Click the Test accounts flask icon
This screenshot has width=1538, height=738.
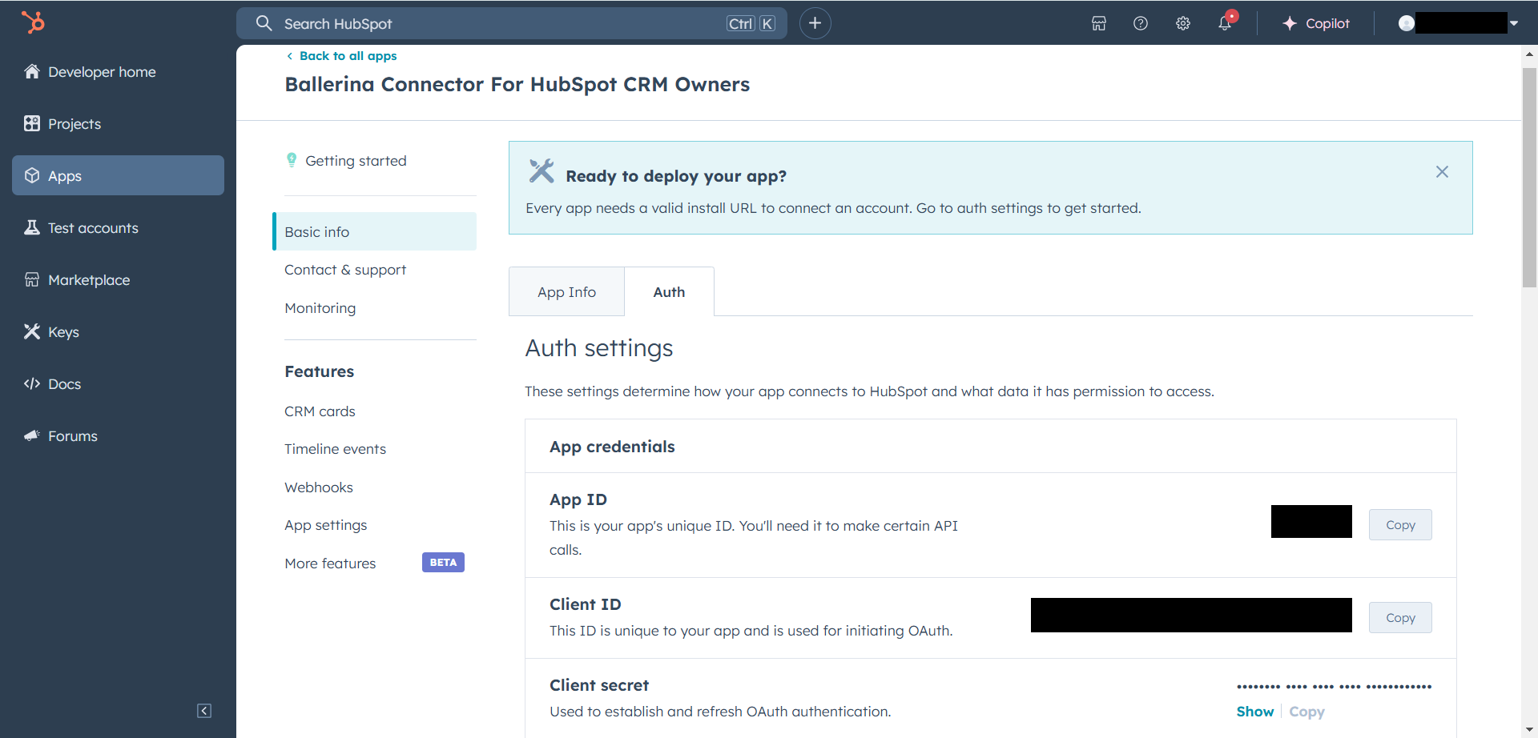(x=32, y=227)
